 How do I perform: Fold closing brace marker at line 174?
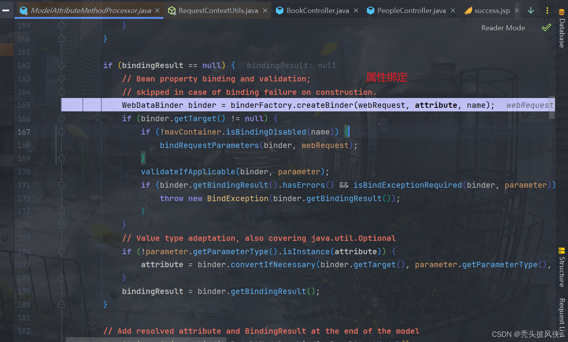(61, 225)
